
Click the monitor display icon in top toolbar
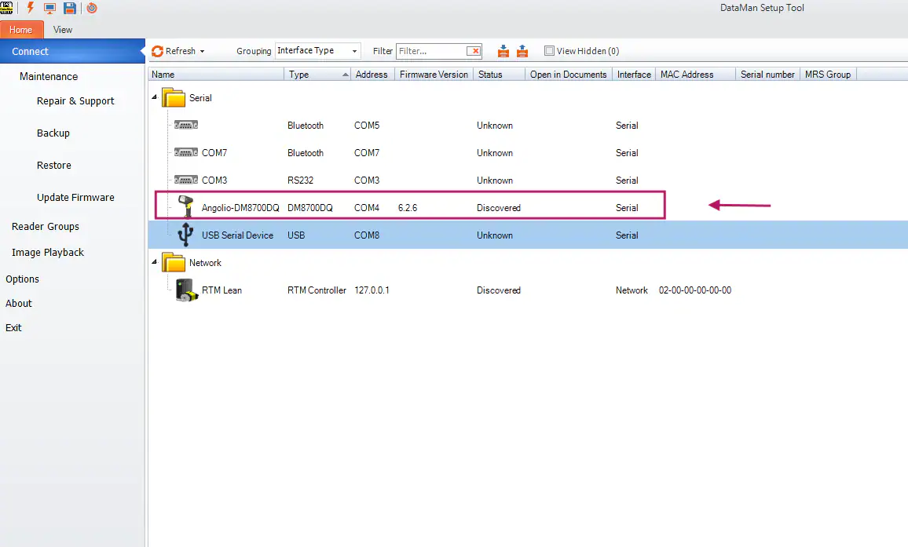[49, 8]
